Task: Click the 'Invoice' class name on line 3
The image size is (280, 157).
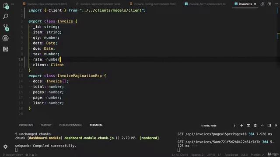Action: (x=65, y=21)
